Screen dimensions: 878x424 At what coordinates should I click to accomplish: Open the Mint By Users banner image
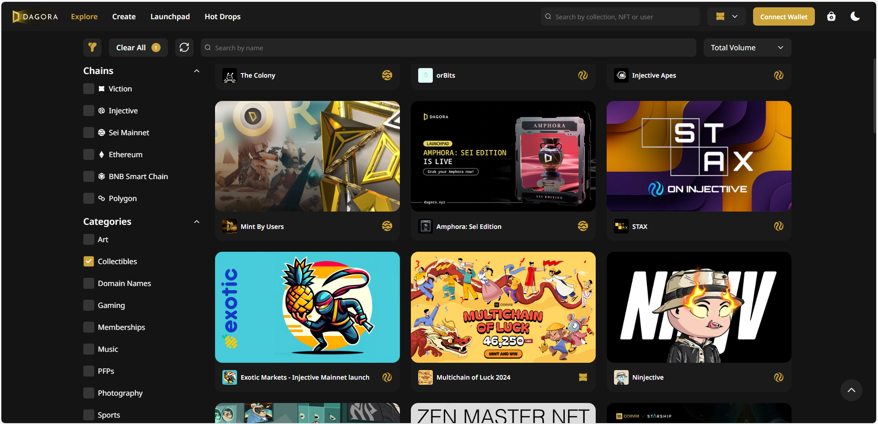click(x=307, y=156)
